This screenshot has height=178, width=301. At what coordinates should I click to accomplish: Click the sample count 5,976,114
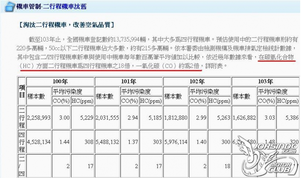(x=176, y=142)
